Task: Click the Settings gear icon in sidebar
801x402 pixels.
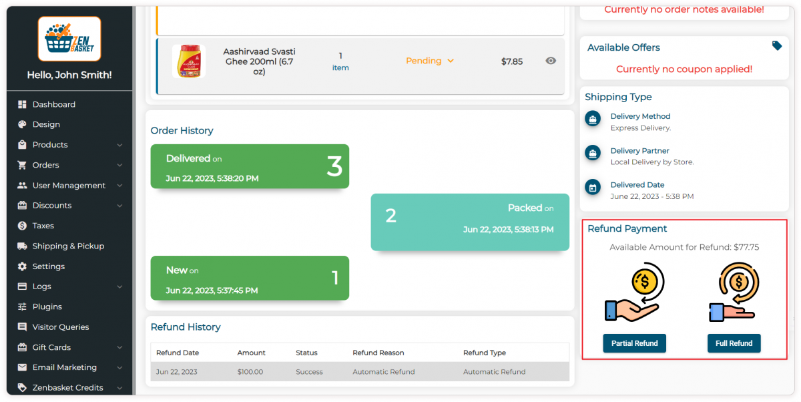Action: (x=23, y=266)
